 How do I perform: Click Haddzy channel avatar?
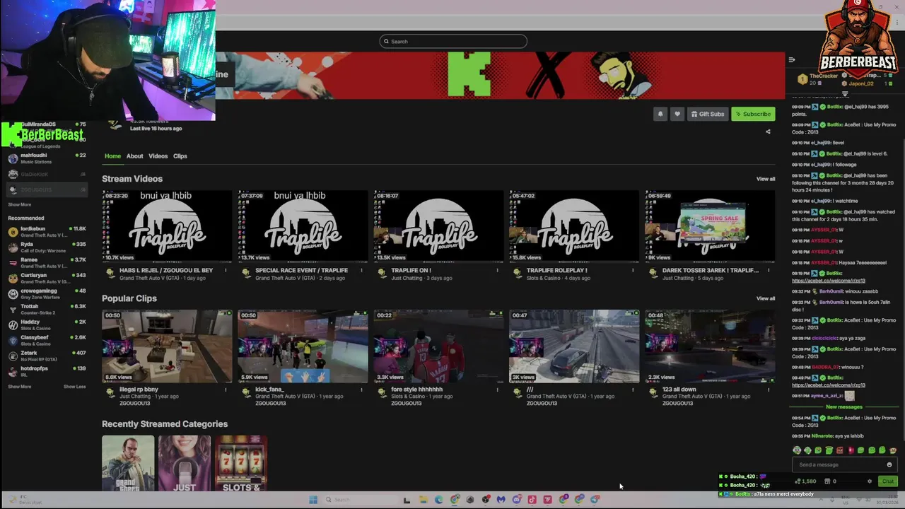coord(13,325)
